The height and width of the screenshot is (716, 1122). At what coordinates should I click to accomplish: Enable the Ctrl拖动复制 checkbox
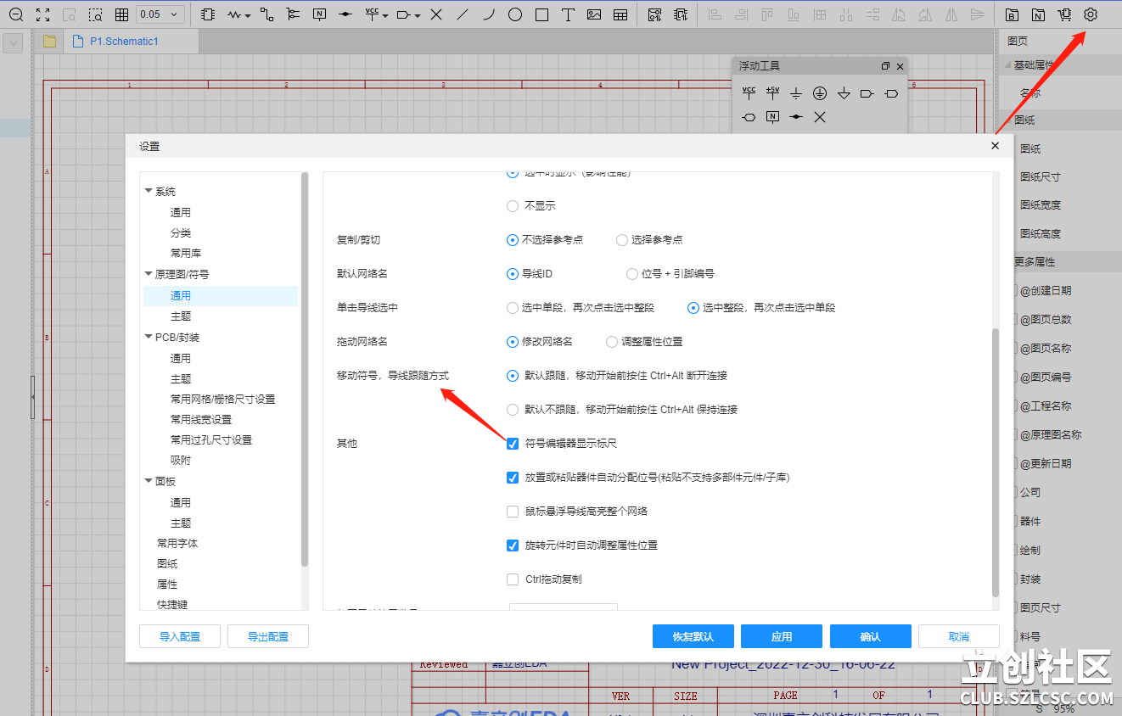[x=513, y=579]
